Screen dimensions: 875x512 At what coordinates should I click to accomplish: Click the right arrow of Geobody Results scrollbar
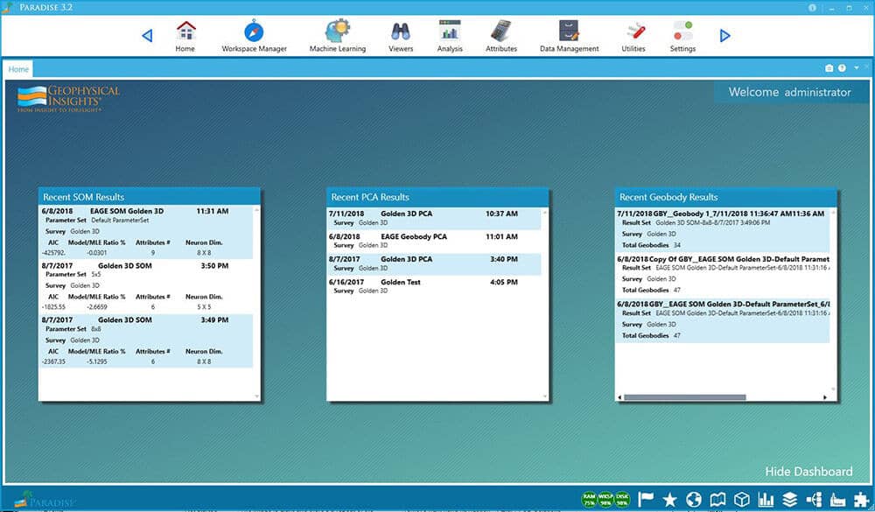click(825, 397)
